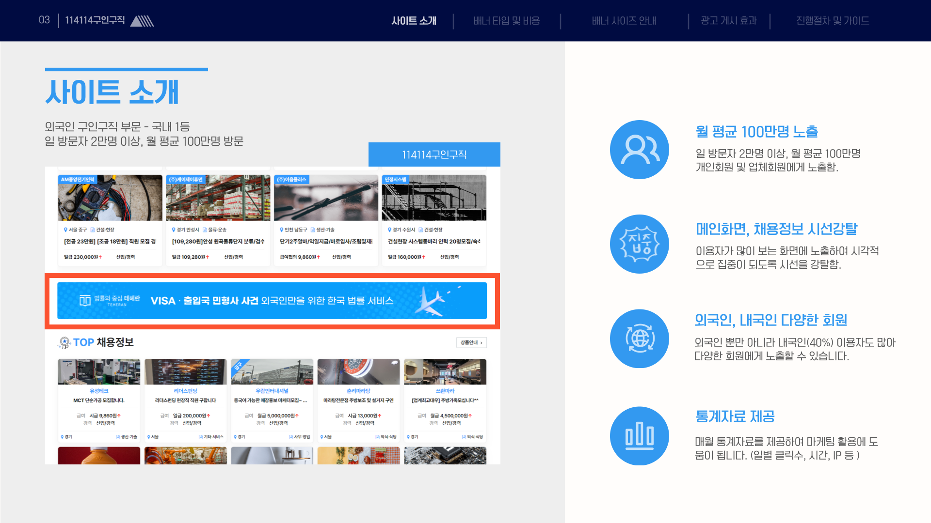The height and width of the screenshot is (523, 931).
Task: Click '단기2주알바/익일지급' job title
Action: click(326, 241)
